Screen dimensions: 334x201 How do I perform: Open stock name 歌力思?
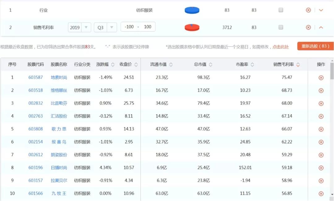tap(59, 129)
